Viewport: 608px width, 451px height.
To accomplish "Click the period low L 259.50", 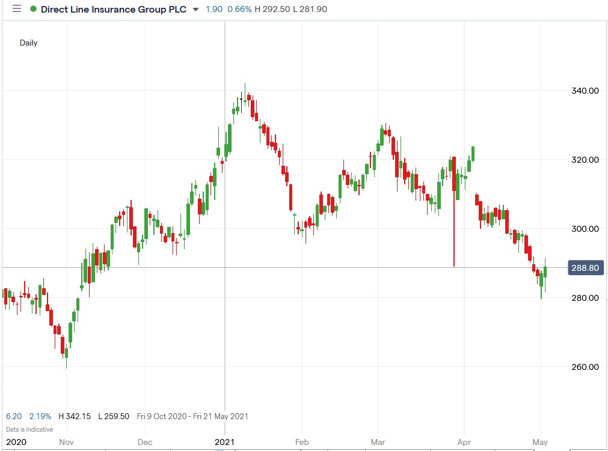I will coord(114,416).
